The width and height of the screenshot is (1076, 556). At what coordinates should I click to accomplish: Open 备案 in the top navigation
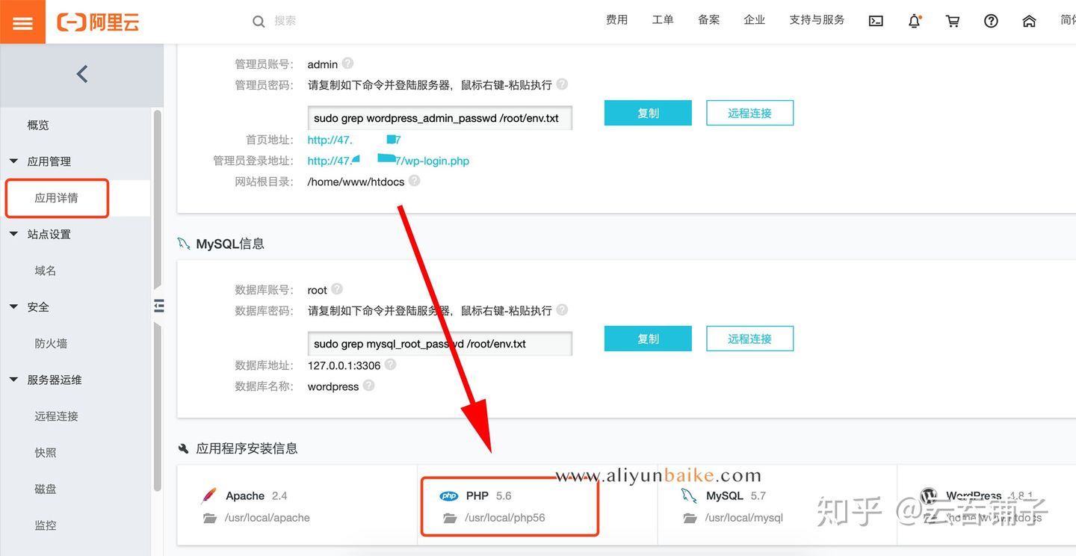click(x=709, y=20)
